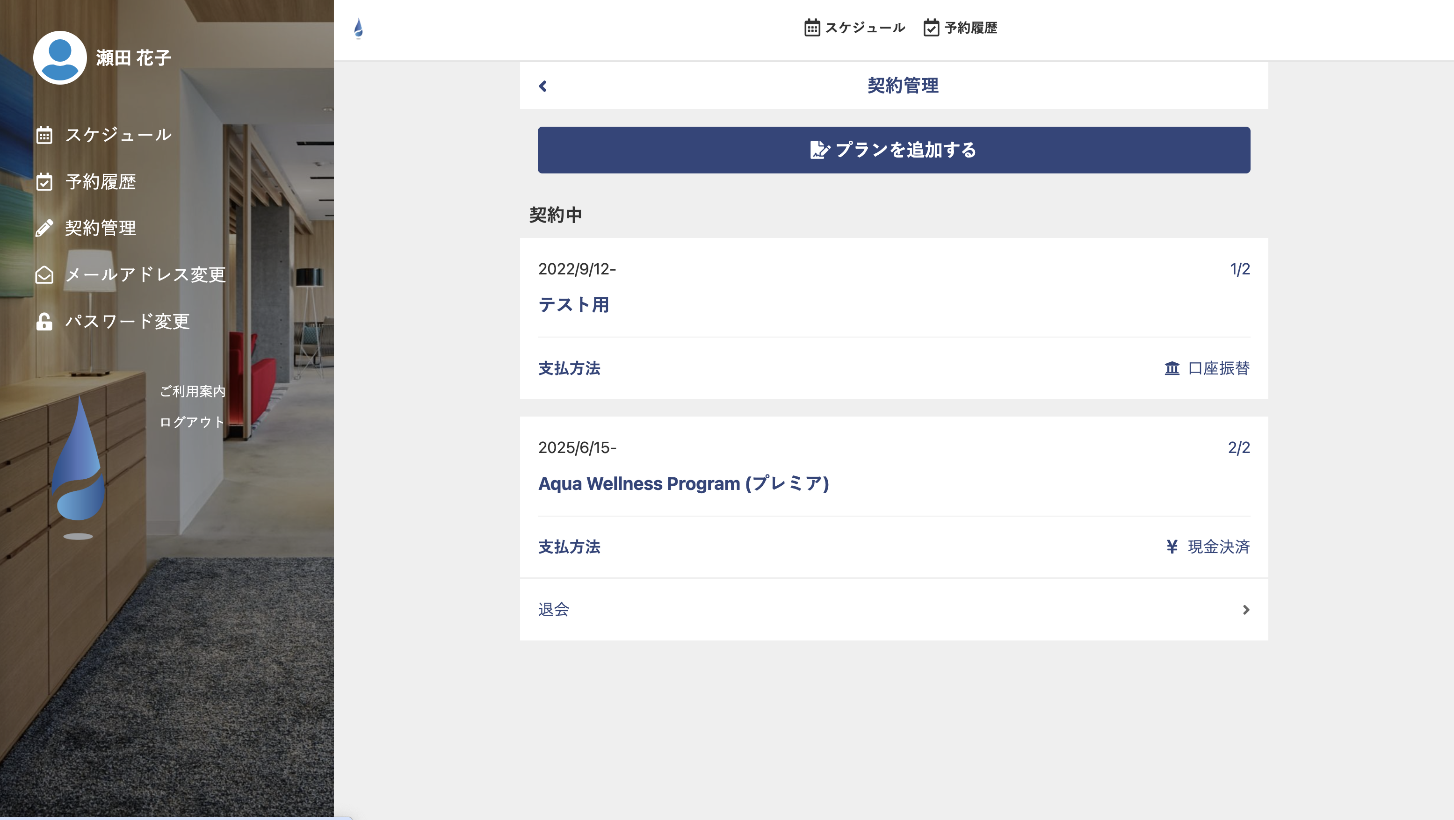
Task: Click the 契約管理 page title
Action: coord(903,86)
